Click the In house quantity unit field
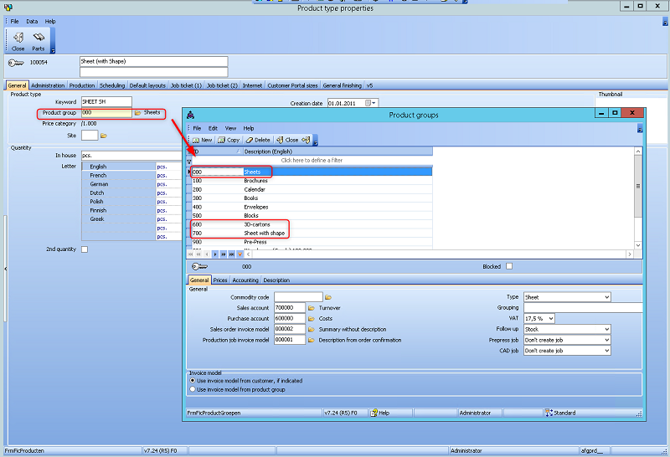Image resolution: width=670 pixels, height=457 pixels. point(131,156)
